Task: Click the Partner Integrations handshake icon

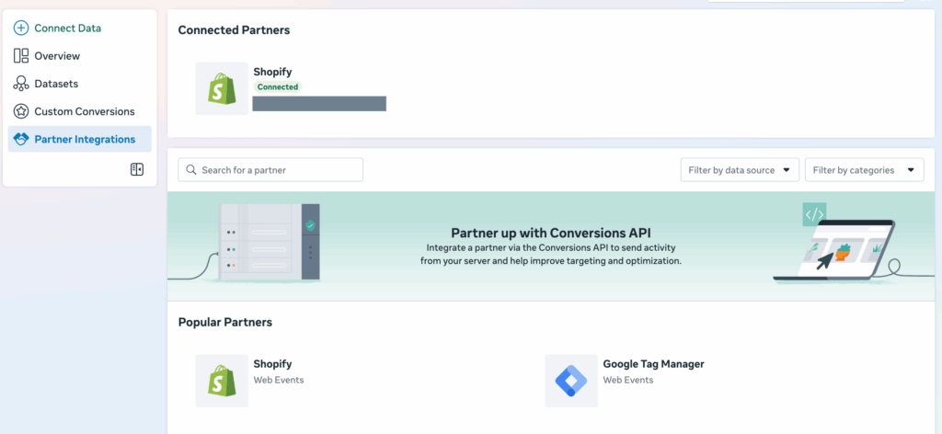Action: pyautogui.click(x=21, y=139)
